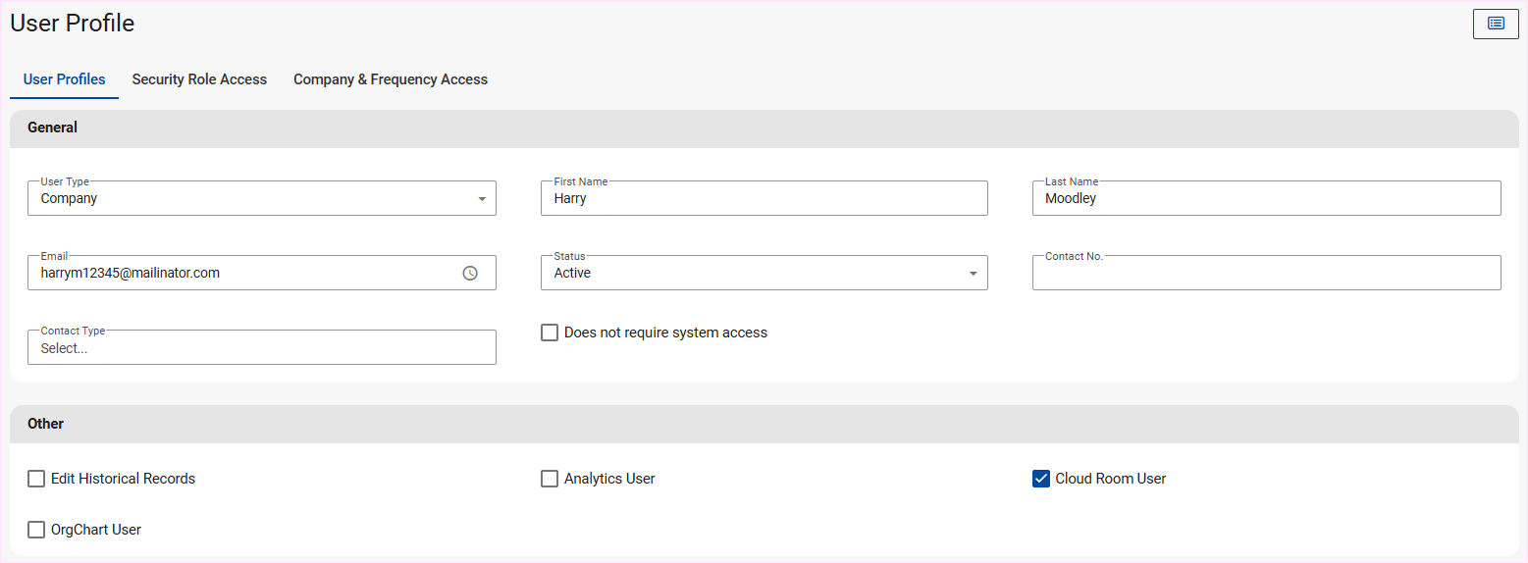The height and width of the screenshot is (563, 1528).
Task: Click the General section header
Action: coord(53,128)
